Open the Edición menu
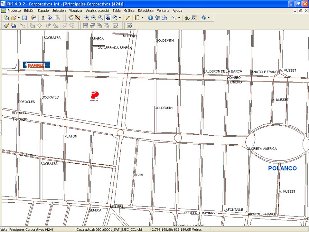The height and width of the screenshot is (232, 309). [29, 11]
